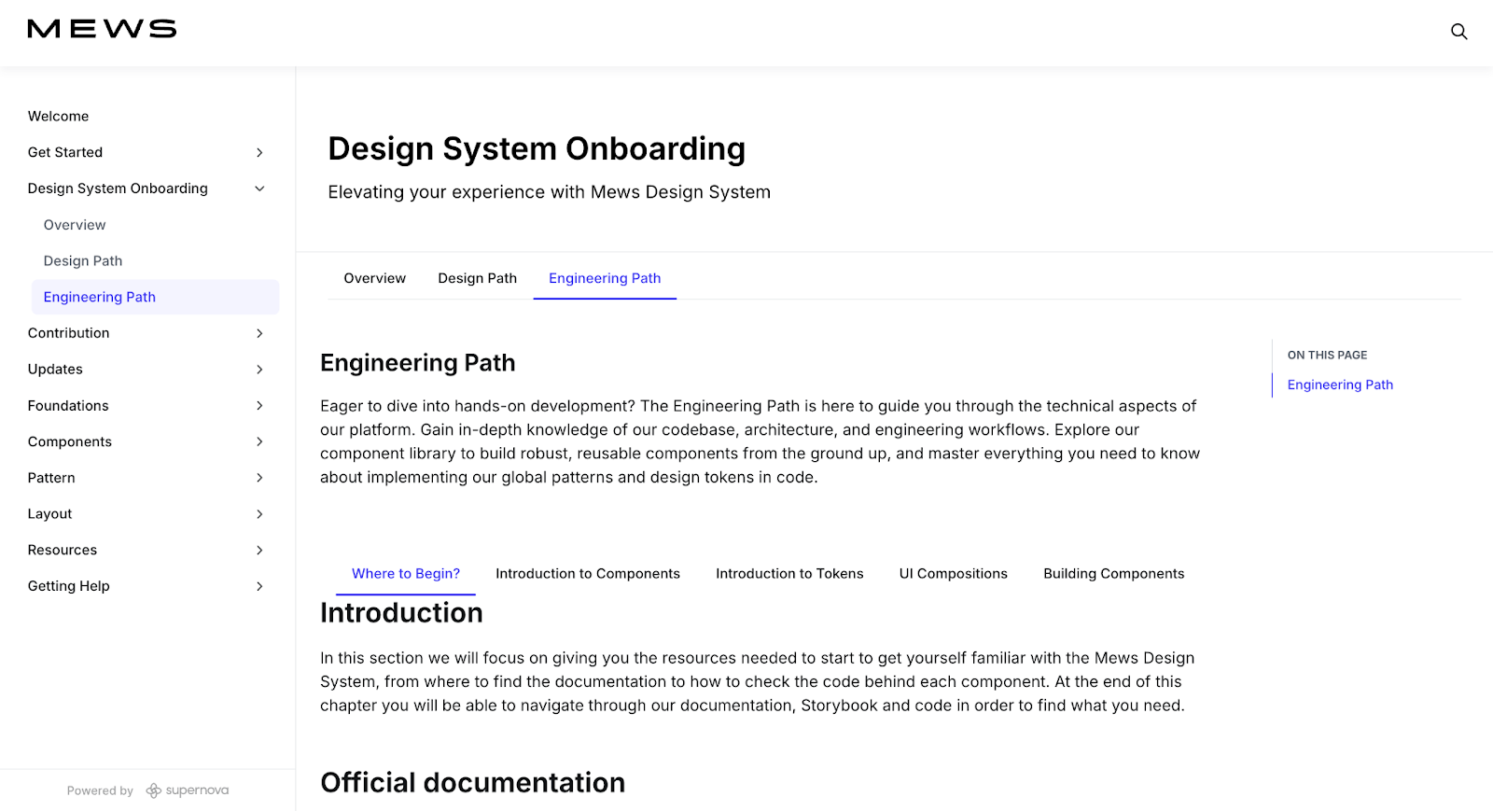Expand the Layout section chevron
The image size is (1493, 811).
pos(259,514)
